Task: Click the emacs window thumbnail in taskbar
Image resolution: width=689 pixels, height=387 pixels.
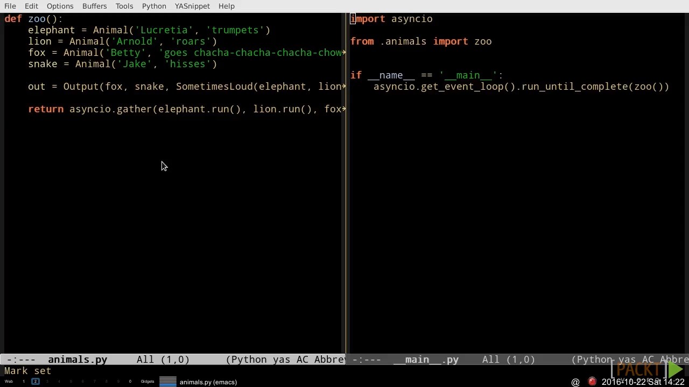Action: pos(168,382)
